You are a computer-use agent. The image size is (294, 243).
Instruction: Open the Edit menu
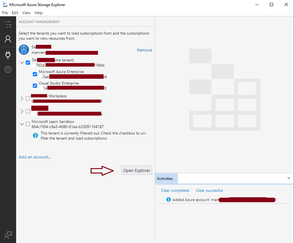(15, 13)
